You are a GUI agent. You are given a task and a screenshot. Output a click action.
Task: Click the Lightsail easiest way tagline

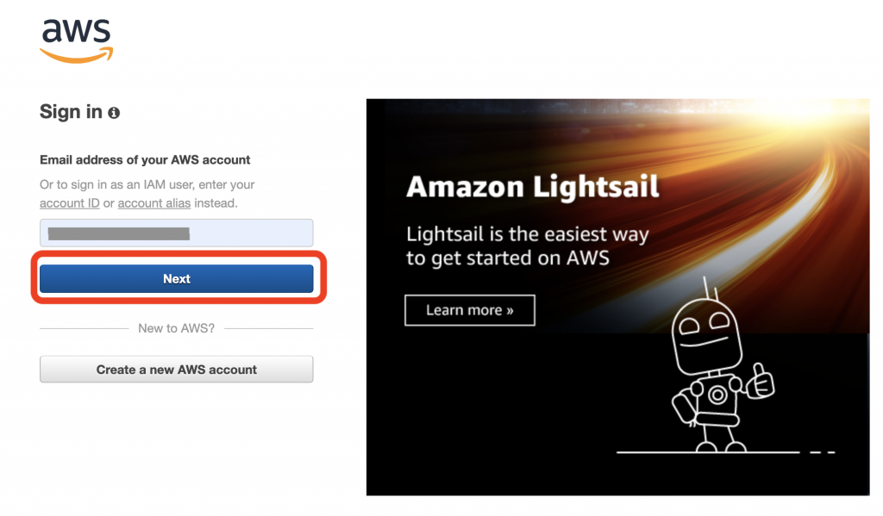(x=527, y=246)
